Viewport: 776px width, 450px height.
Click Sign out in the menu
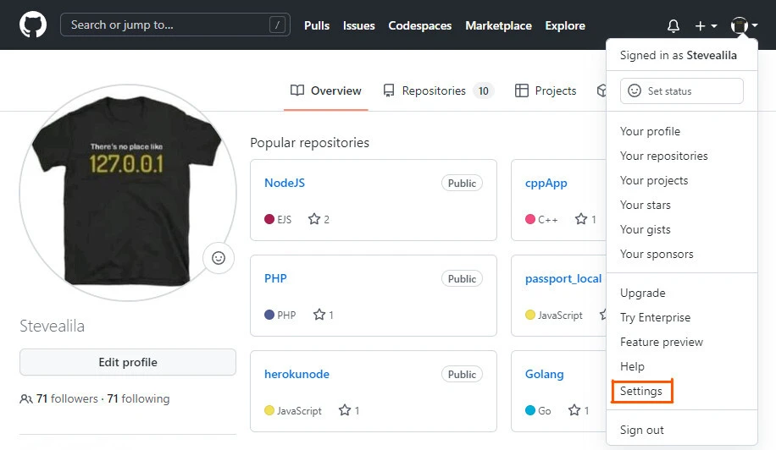point(642,430)
